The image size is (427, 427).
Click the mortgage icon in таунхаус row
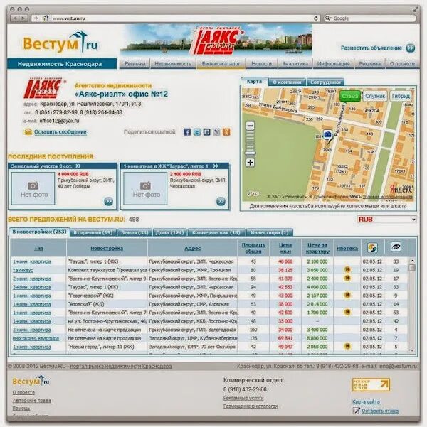point(347,269)
